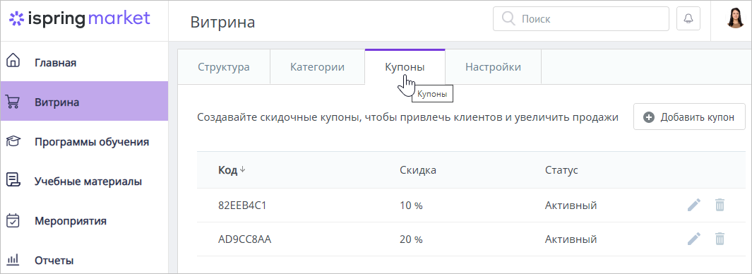Sort coupons by the Код column arrow
This screenshot has height=274, width=752.
tap(243, 170)
